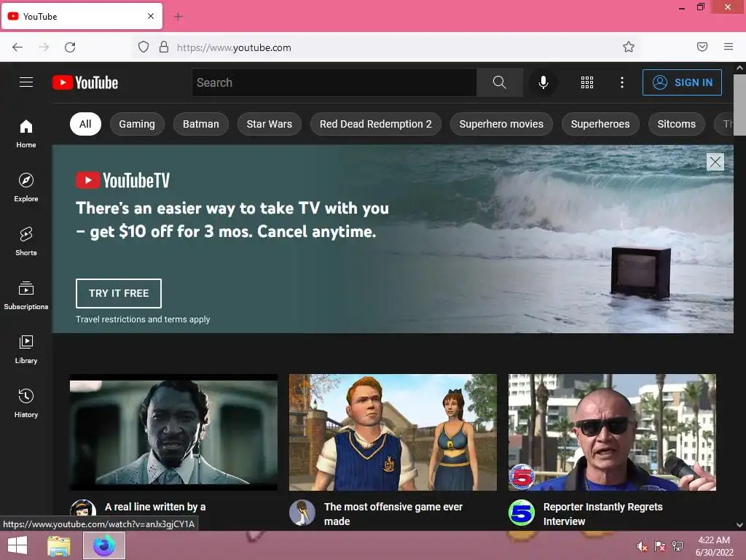
Task: Save page to Pocket
Action: pos(702,47)
